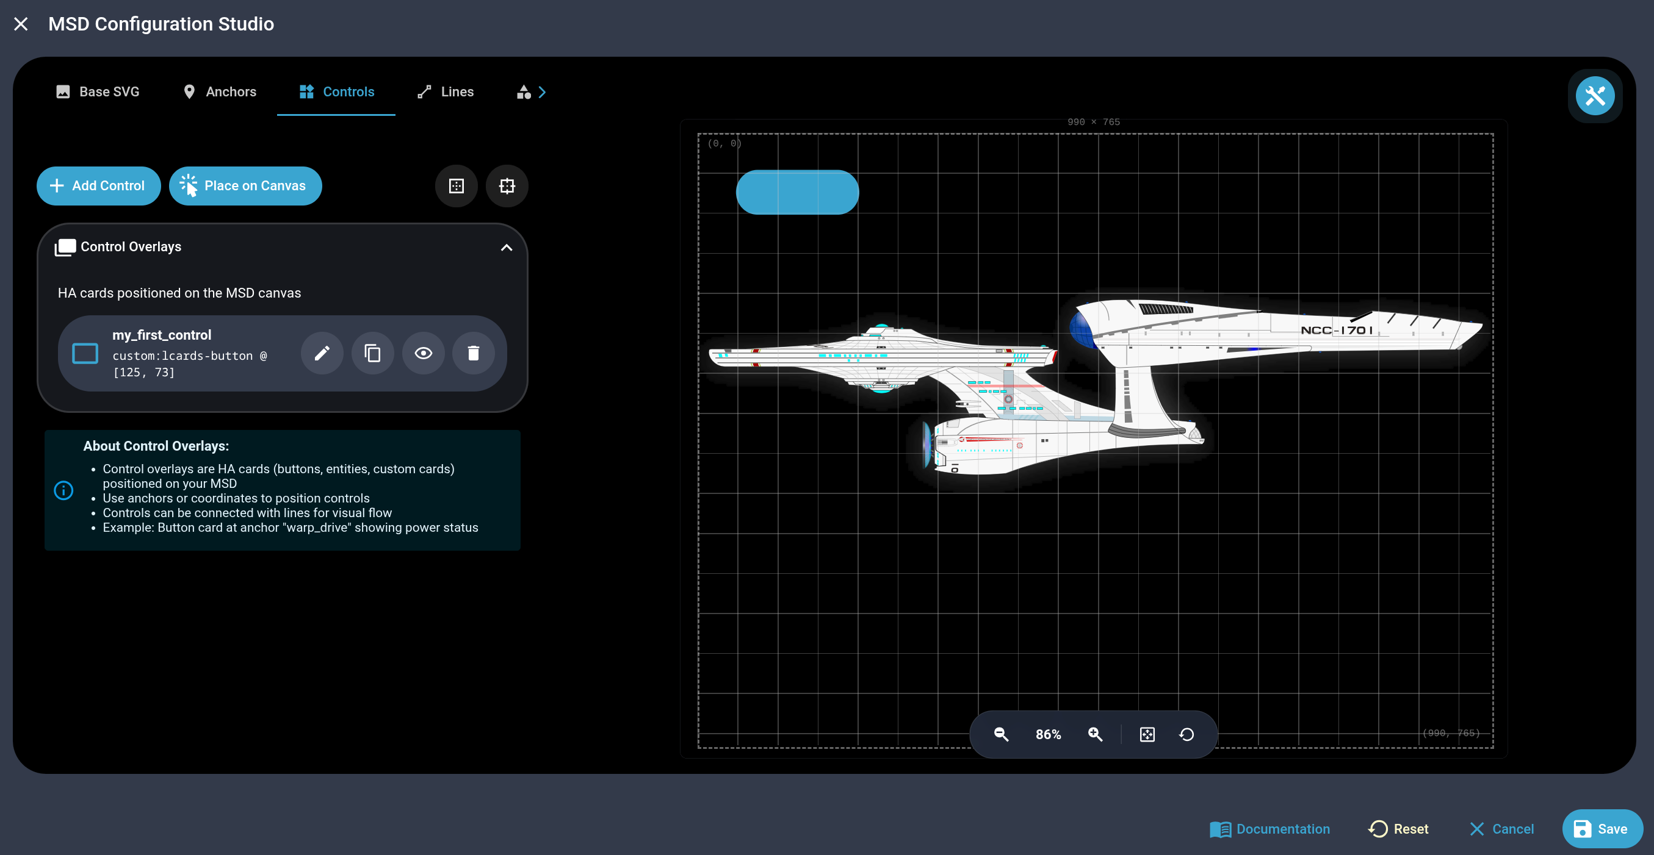Close the MSD Configuration Studio dialog
This screenshot has width=1654, height=855.
pyautogui.click(x=21, y=24)
